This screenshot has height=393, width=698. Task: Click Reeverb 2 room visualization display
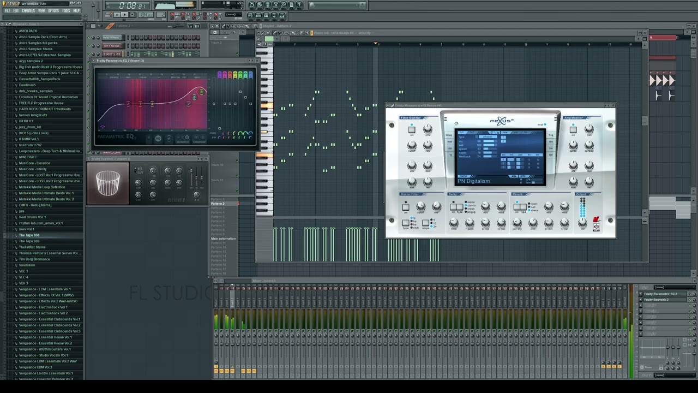[x=108, y=183]
